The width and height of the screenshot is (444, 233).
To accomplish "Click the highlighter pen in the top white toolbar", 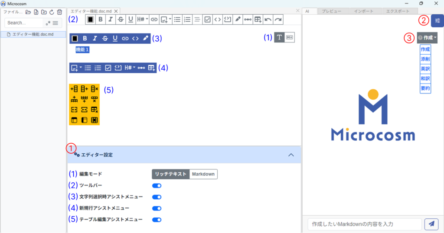I will click(x=238, y=19).
